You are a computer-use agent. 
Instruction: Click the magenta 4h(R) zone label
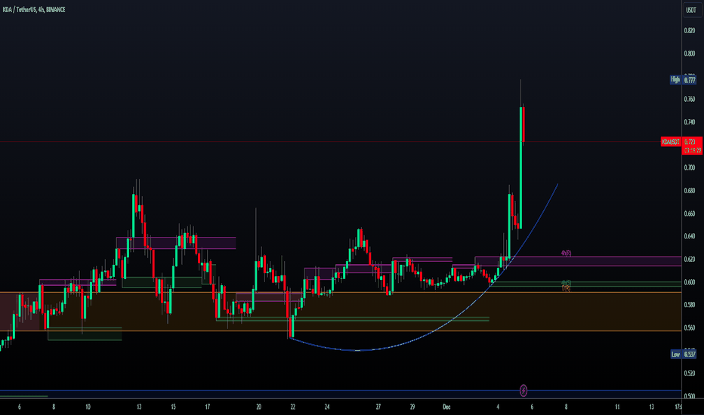click(567, 254)
